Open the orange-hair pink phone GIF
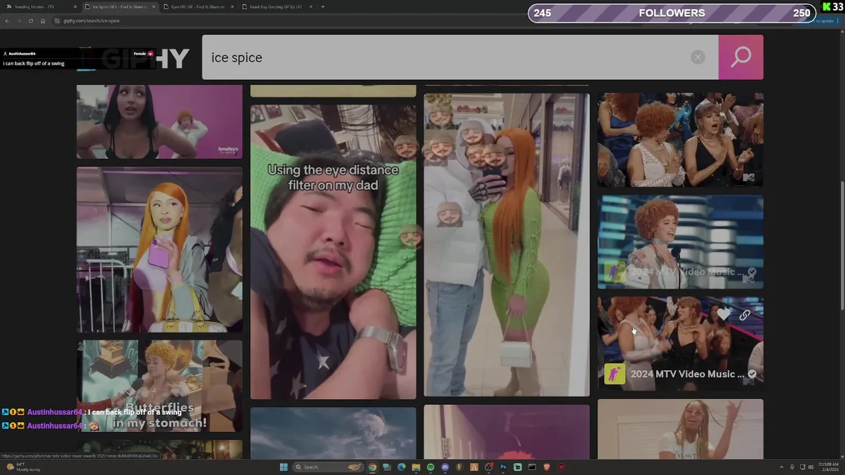 coord(159,249)
